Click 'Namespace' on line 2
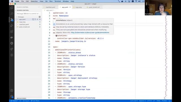The height and width of the screenshot is (102, 181). pos(64,16)
